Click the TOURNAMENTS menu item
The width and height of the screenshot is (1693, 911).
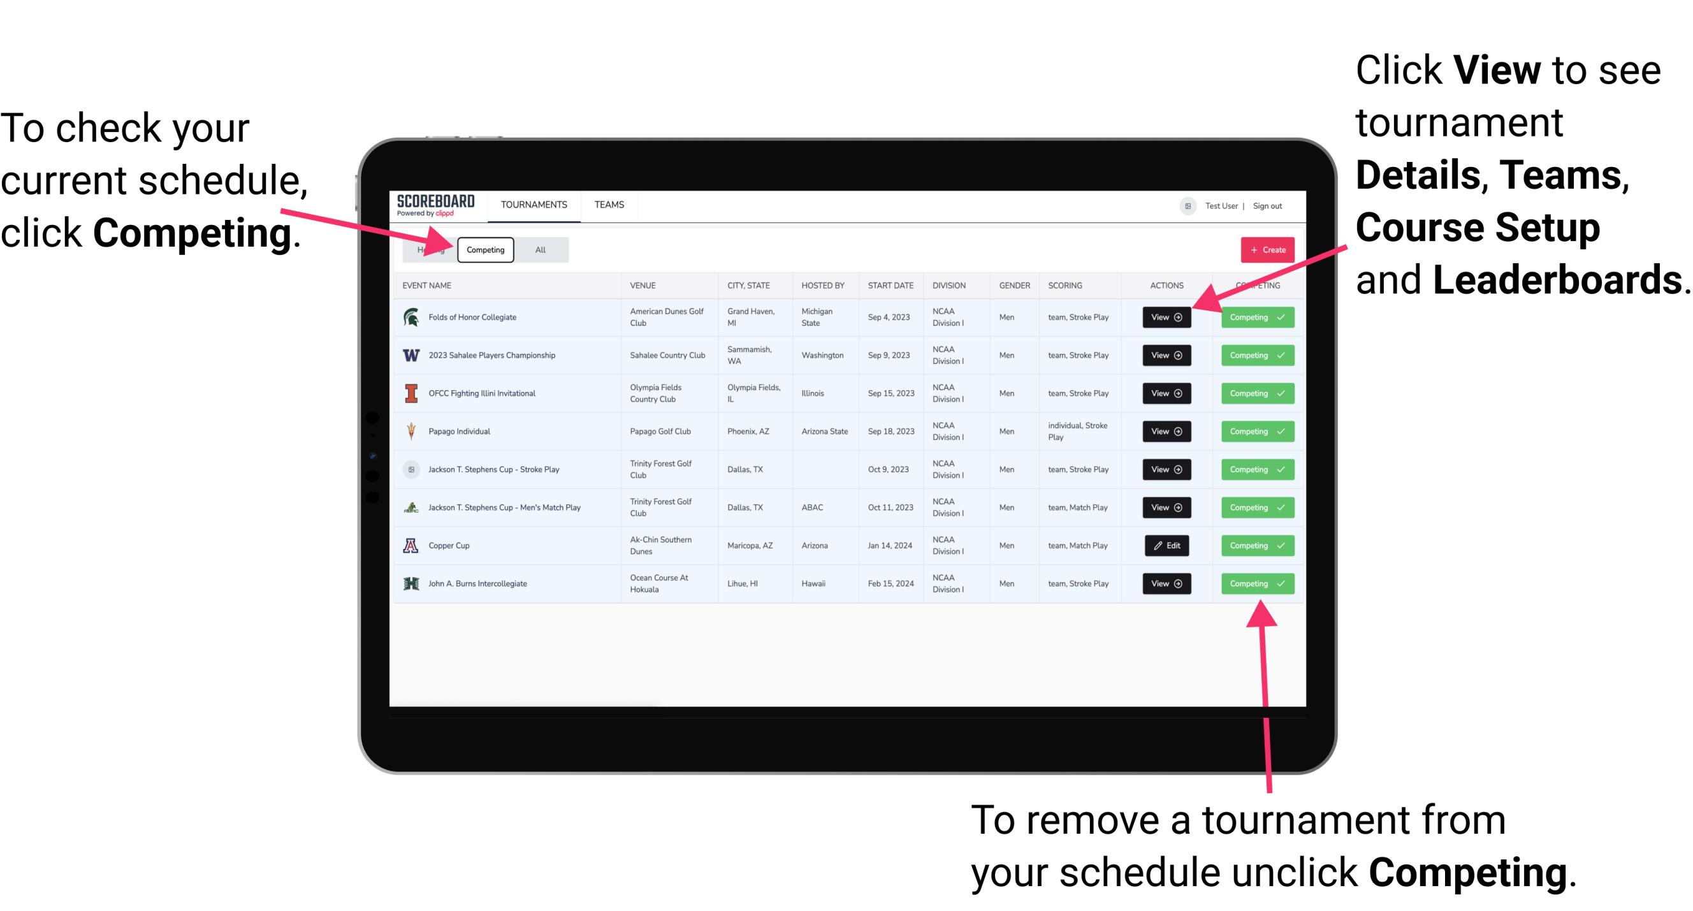(535, 205)
